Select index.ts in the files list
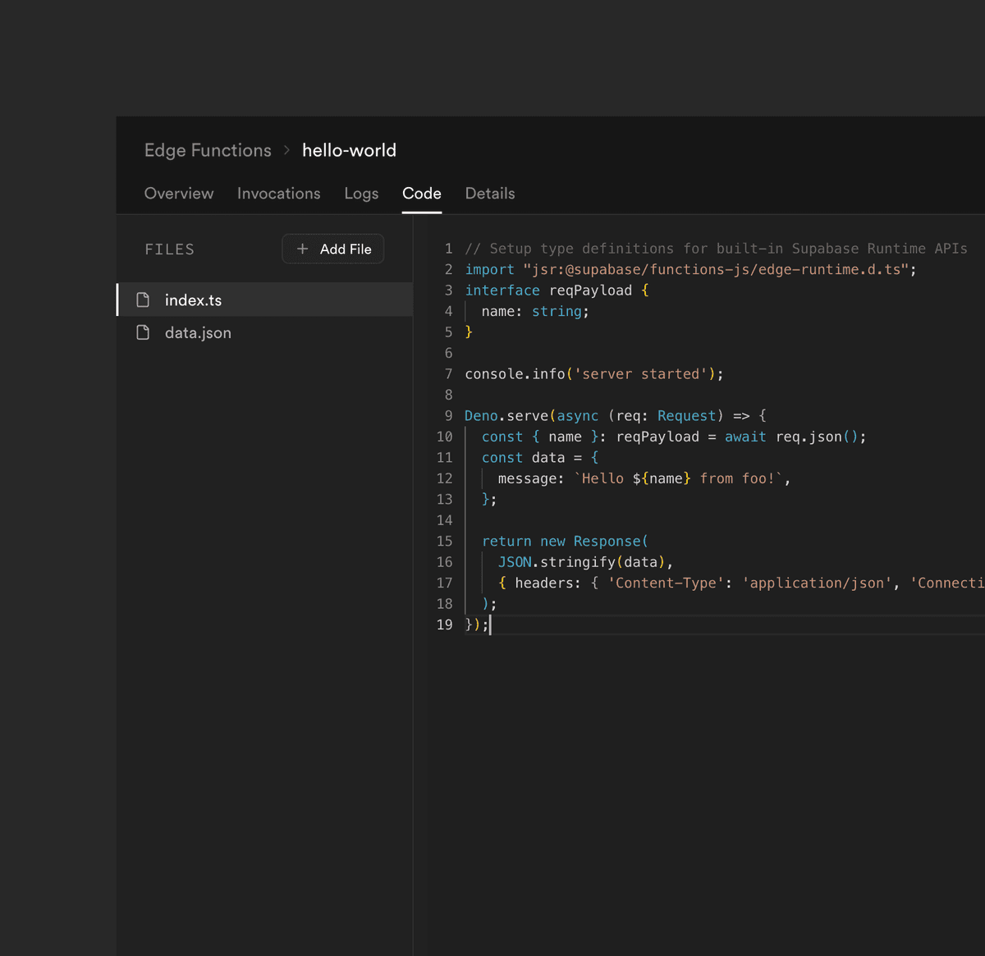The height and width of the screenshot is (956, 985). 193,300
